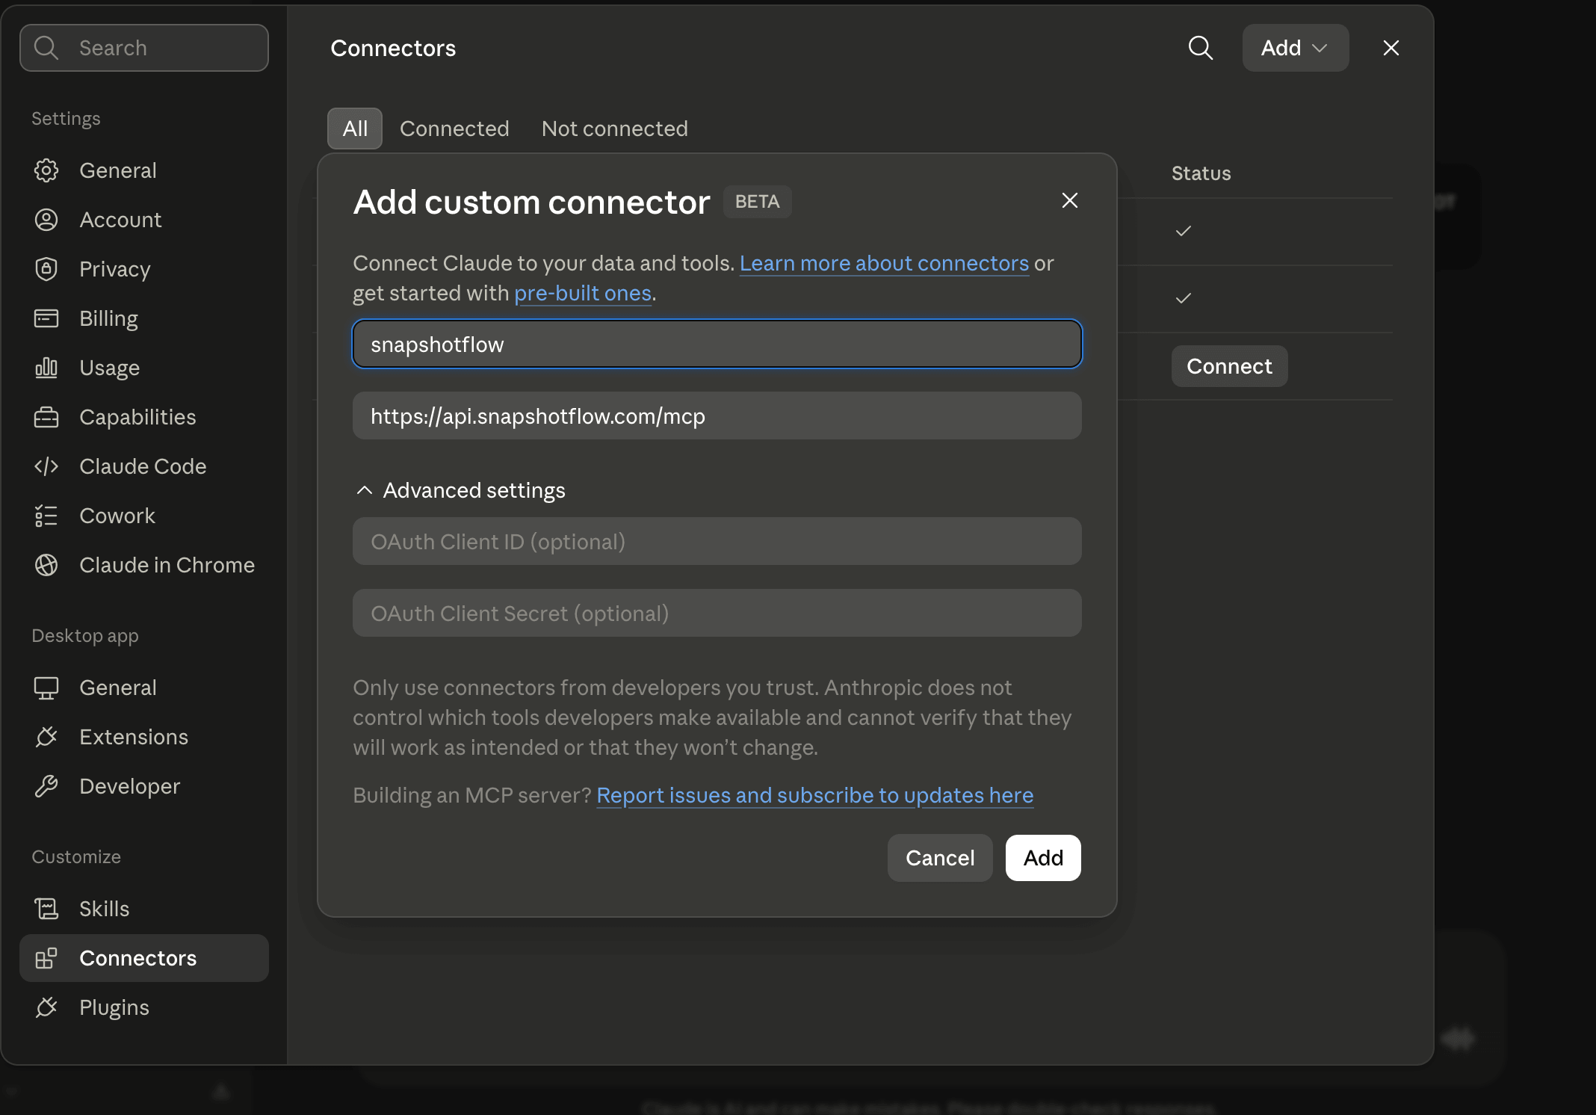Click the Extensions plug icon
The image size is (1596, 1115).
pos(46,737)
